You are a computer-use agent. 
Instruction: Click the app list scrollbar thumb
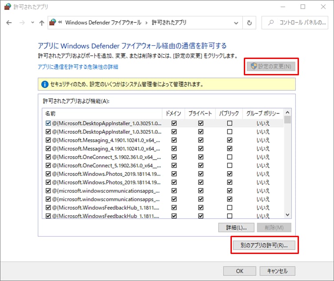point(287,120)
